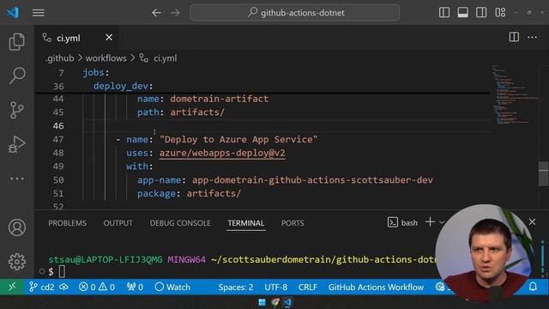The width and height of the screenshot is (549, 309).
Task: Publish branch with cloud upload icon
Action: click(63, 288)
